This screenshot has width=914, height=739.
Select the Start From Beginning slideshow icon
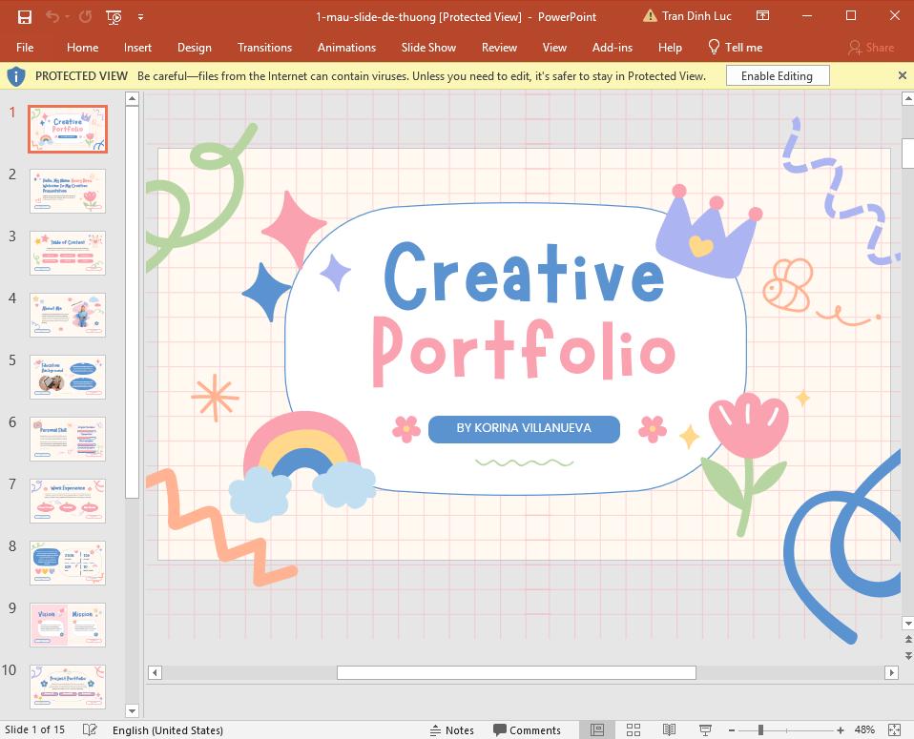point(114,16)
